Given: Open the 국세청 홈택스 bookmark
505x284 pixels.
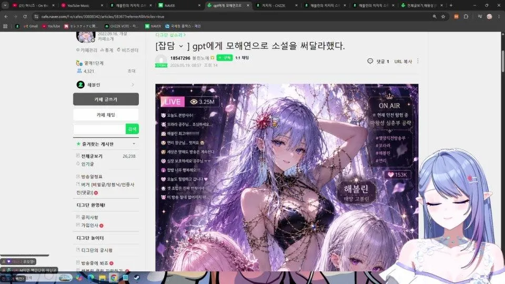Looking at the screenshot, I should [183, 26].
